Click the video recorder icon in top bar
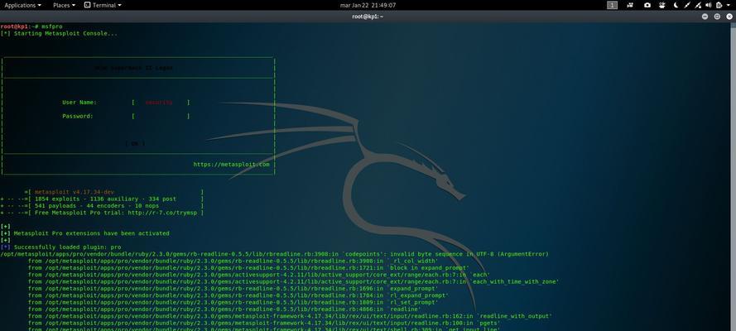736x331 pixels. tap(630, 5)
